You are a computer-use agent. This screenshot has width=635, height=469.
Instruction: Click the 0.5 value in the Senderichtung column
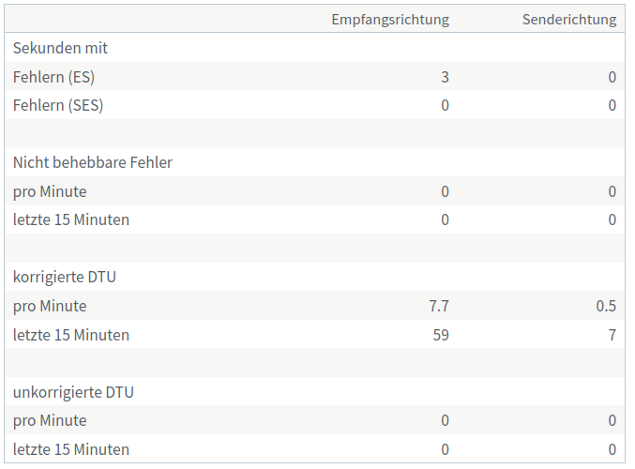[x=606, y=306]
